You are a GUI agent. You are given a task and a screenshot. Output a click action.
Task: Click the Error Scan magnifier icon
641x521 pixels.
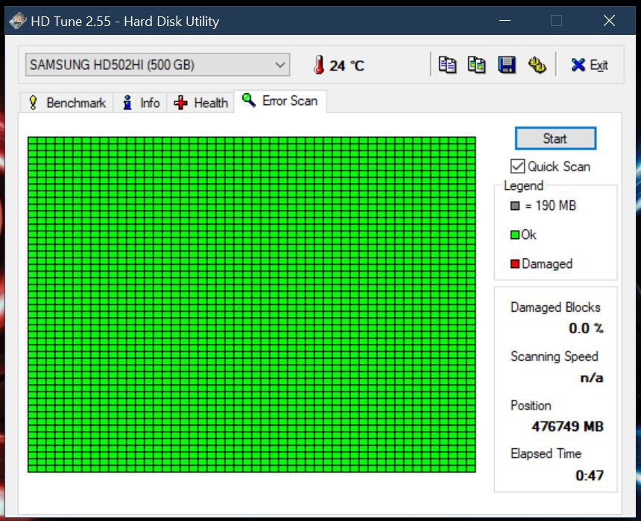(248, 100)
